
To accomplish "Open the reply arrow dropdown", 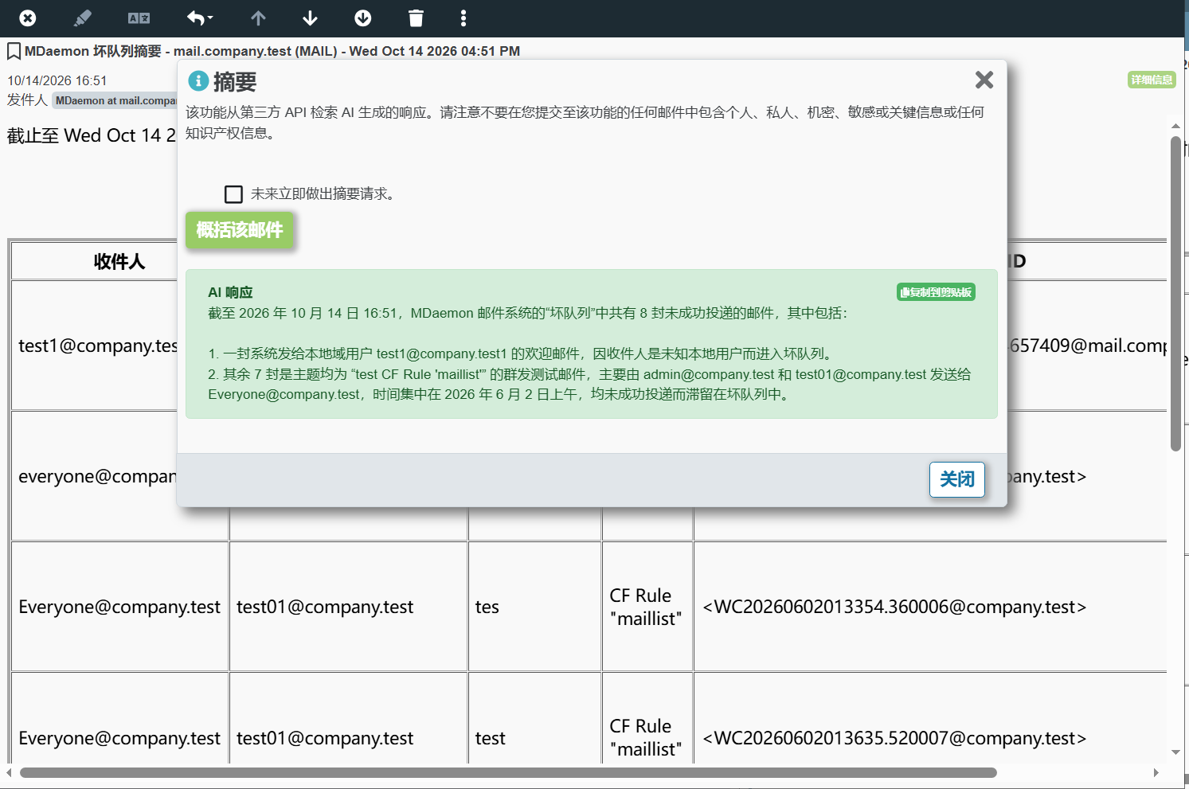I will [200, 18].
